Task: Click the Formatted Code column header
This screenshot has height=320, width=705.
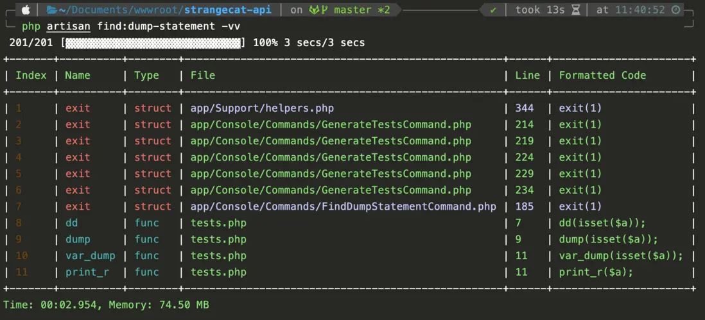Action: click(602, 75)
